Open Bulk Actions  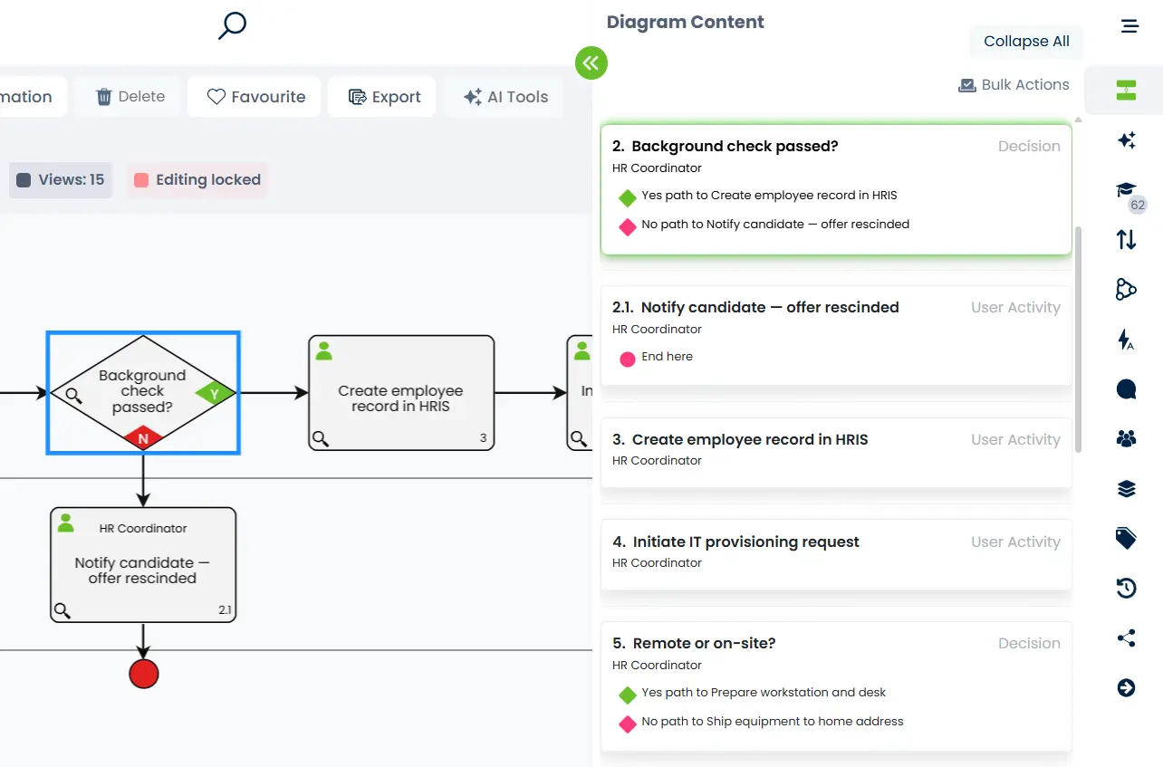[1014, 85]
